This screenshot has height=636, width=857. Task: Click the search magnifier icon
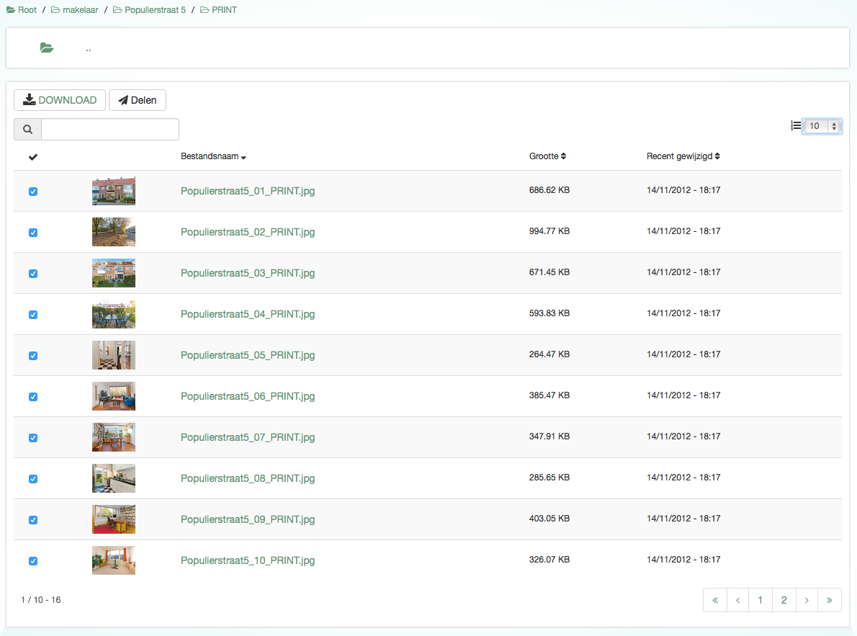pyautogui.click(x=27, y=130)
